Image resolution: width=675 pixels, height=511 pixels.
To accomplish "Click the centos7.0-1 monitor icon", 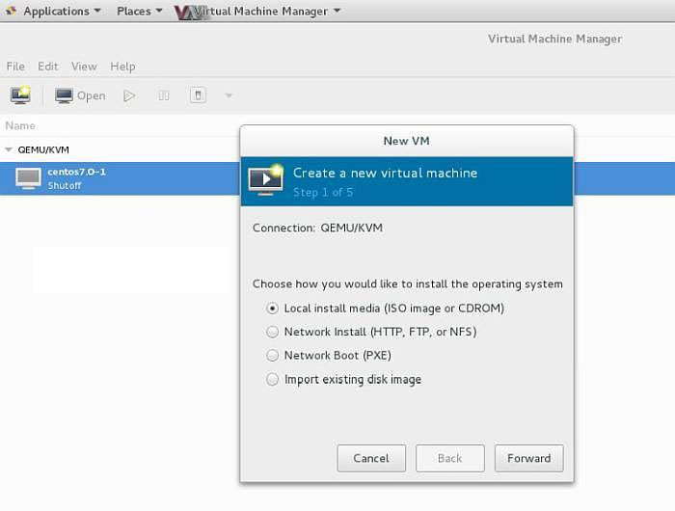I will click(x=29, y=178).
